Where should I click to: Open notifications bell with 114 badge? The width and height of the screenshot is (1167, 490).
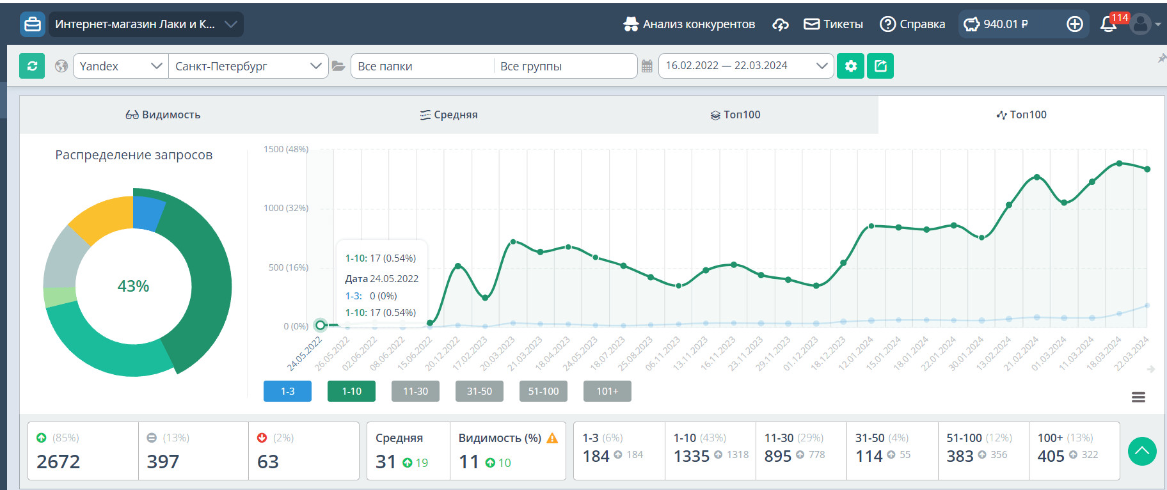pyautogui.click(x=1108, y=24)
